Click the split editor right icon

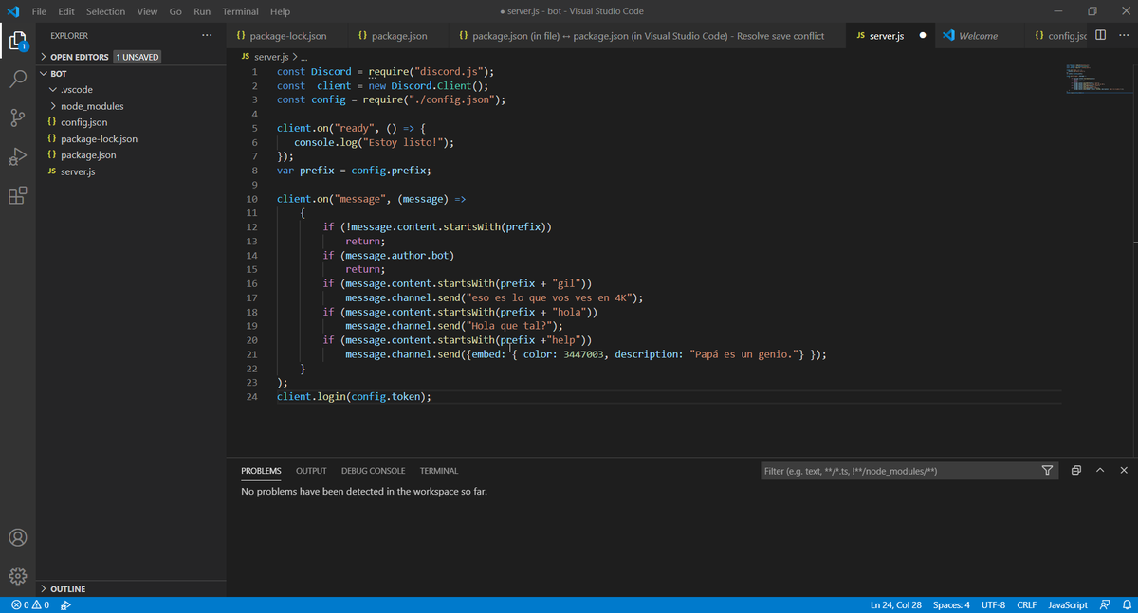point(1100,36)
